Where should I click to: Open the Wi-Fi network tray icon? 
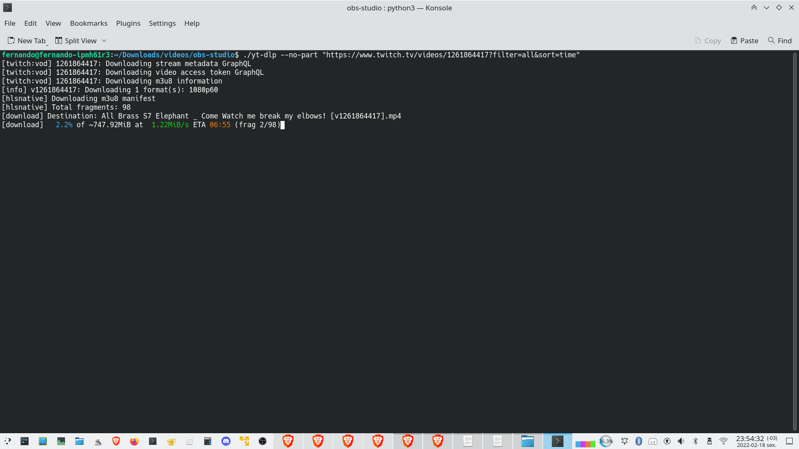[724, 441]
